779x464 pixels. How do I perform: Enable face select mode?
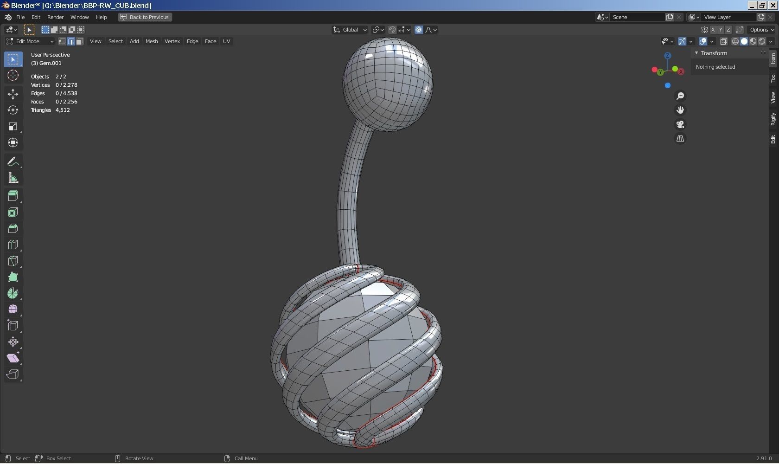pyautogui.click(x=80, y=41)
